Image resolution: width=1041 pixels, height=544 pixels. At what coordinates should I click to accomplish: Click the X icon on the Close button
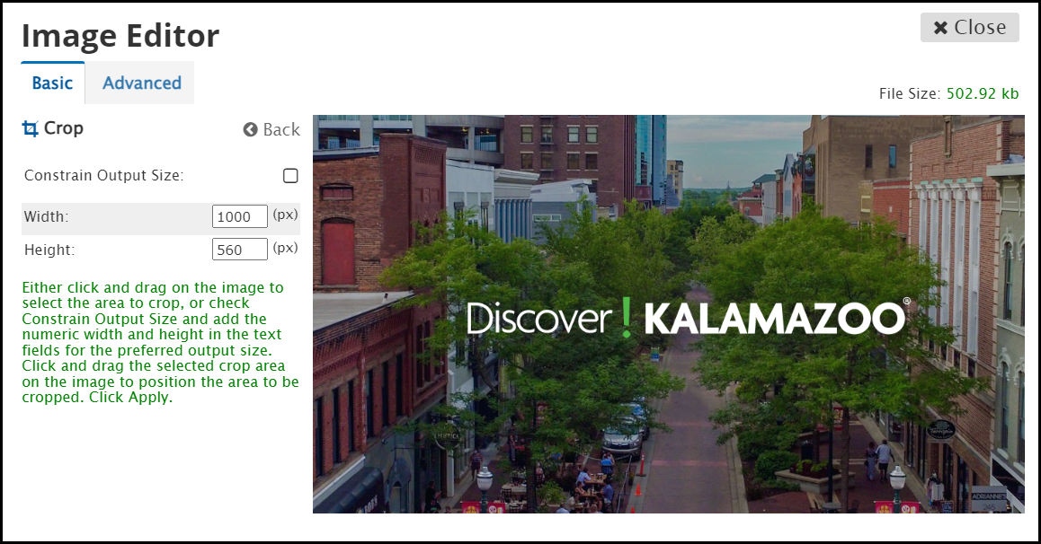940,28
